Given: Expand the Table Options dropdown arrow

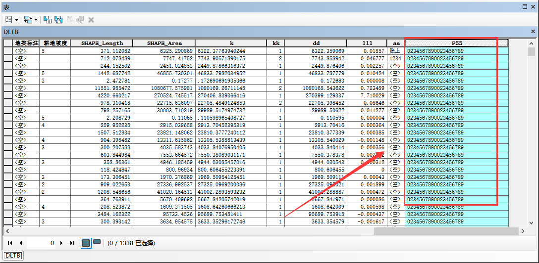Looking at the screenshot, I should coord(16,20).
